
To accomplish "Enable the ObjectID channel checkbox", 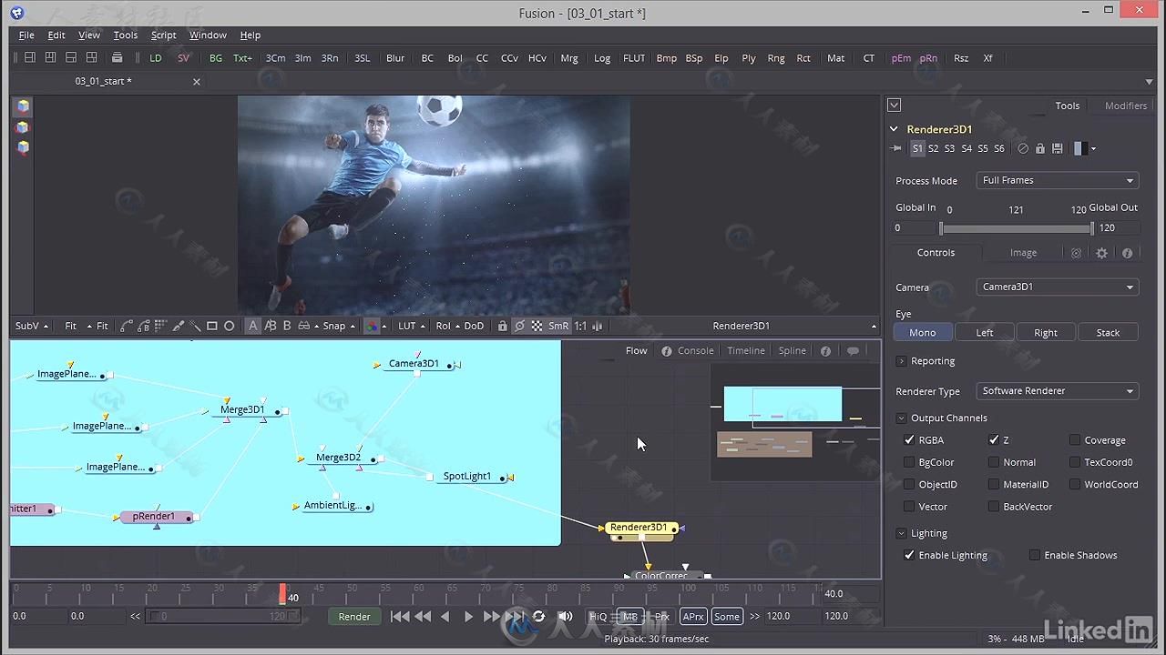I will click(x=909, y=484).
